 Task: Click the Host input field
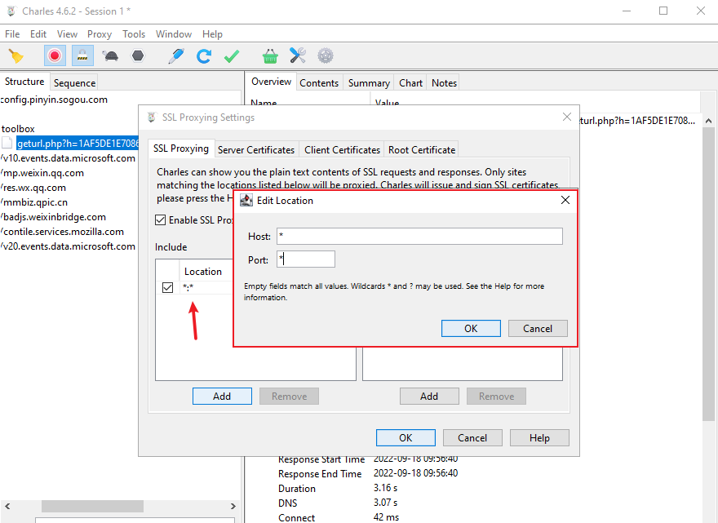click(x=419, y=237)
